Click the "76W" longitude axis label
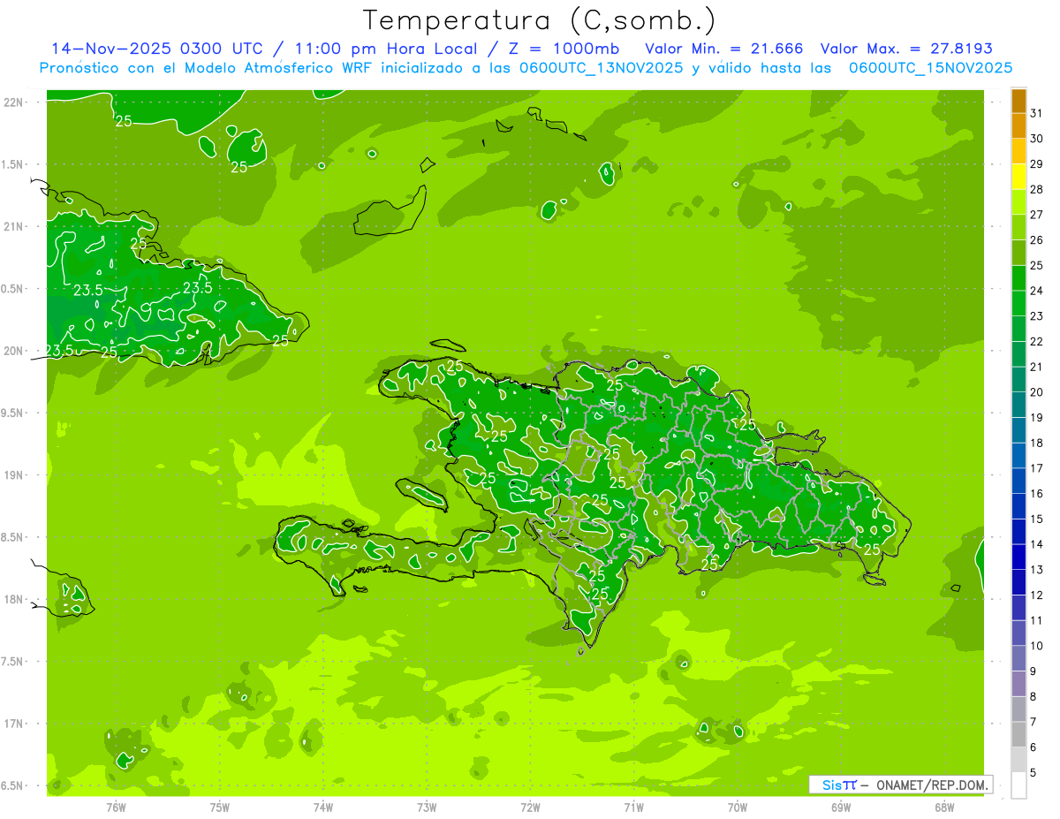Image resolution: width=1060 pixels, height=819 pixels. [x=116, y=808]
